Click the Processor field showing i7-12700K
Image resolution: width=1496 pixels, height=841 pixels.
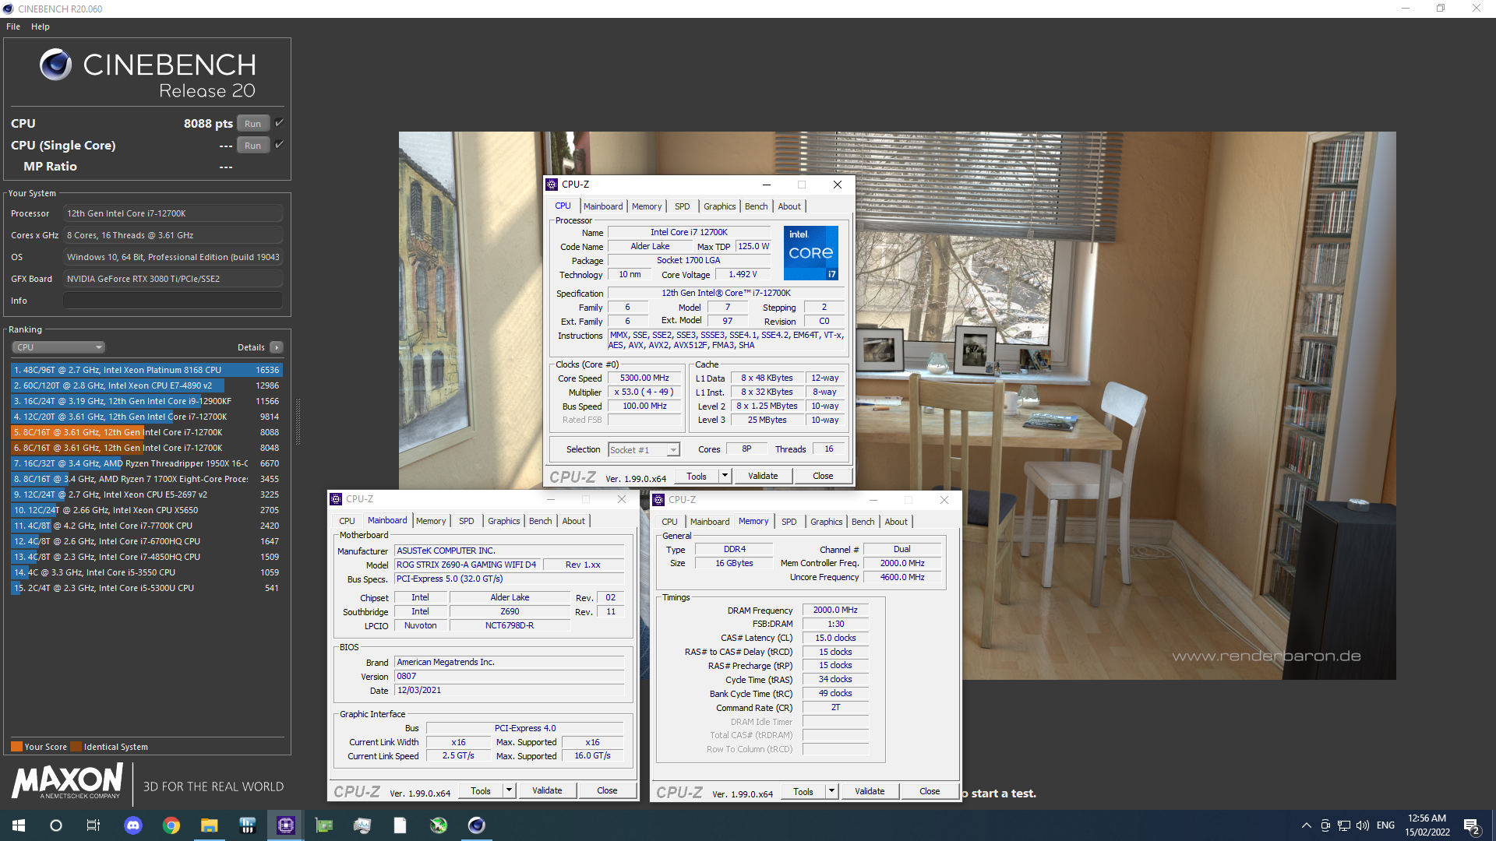172,213
